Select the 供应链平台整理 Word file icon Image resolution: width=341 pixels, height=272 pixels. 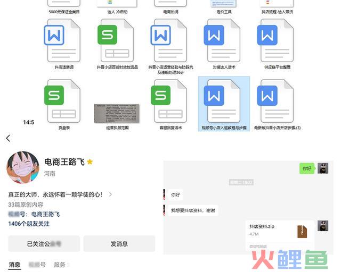[275, 40]
